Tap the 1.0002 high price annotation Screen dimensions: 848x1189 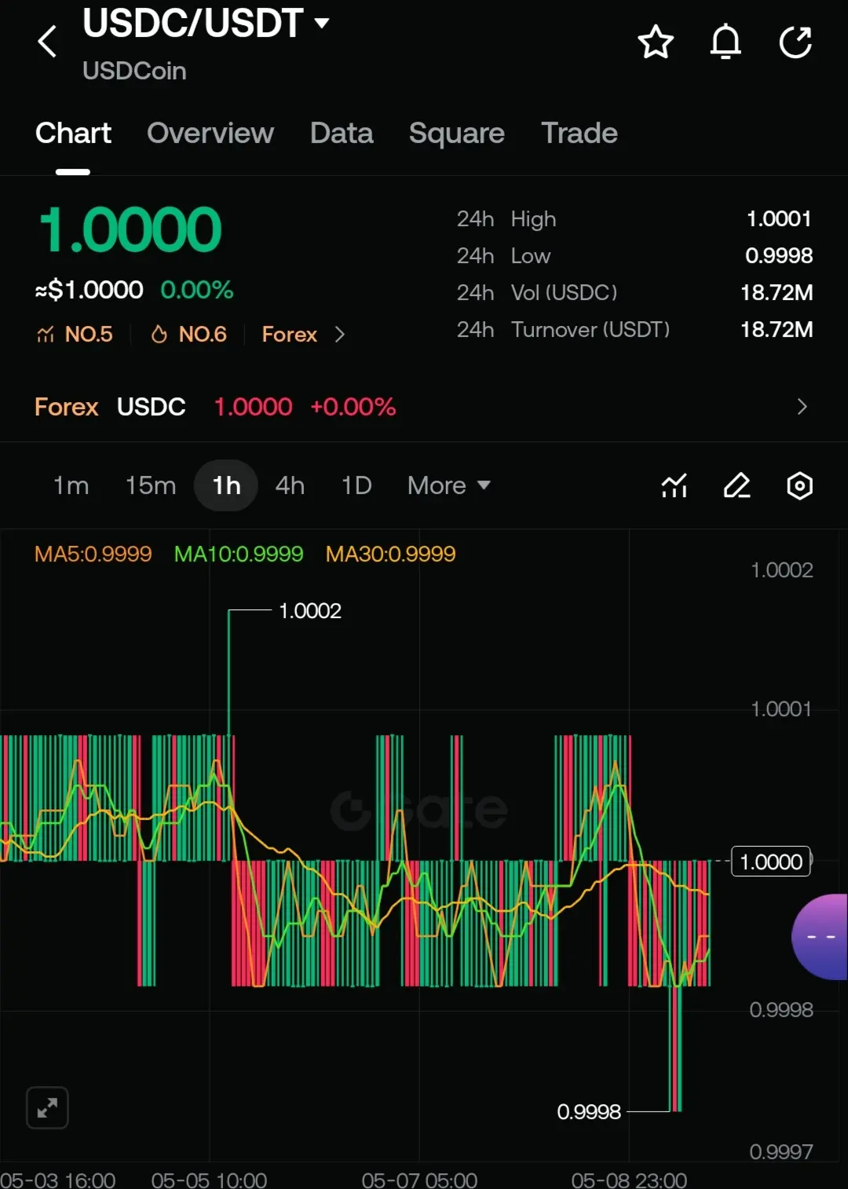(310, 611)
